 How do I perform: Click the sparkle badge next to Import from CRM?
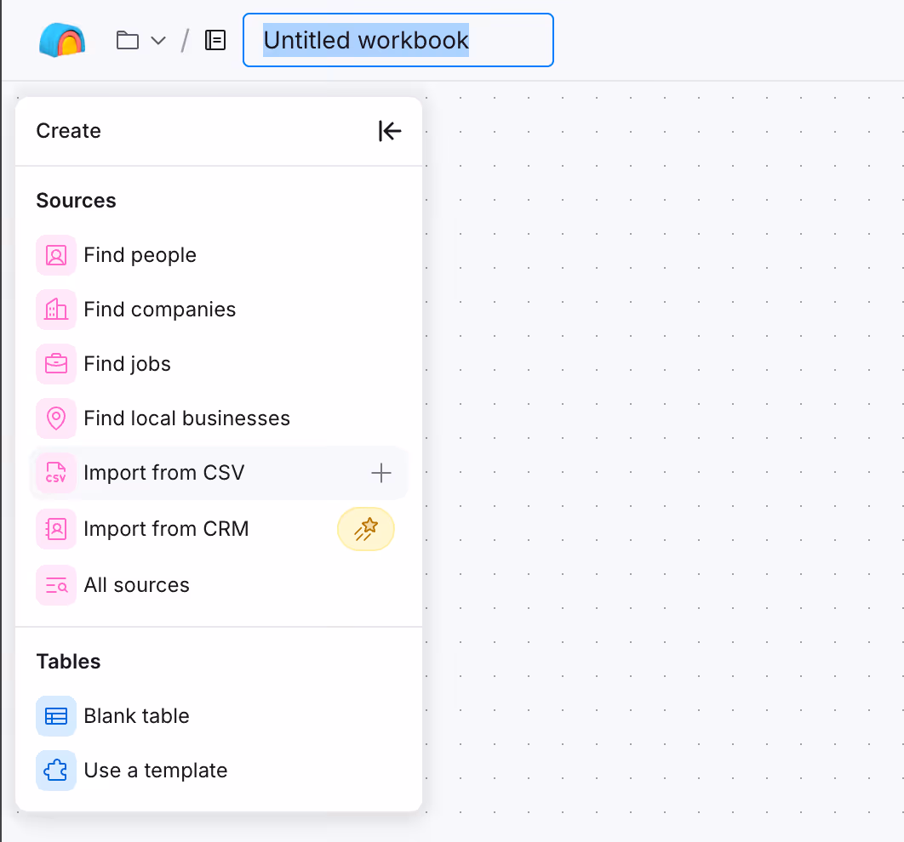pyautogui.click(x=366, y=528)
